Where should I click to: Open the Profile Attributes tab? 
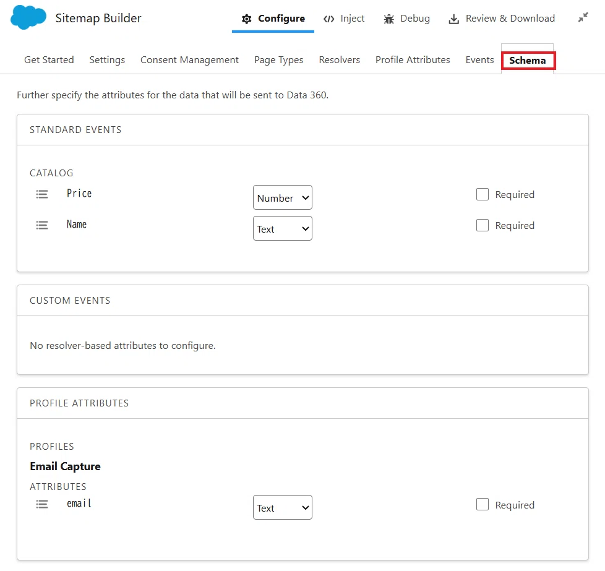(x=413, y=60)
